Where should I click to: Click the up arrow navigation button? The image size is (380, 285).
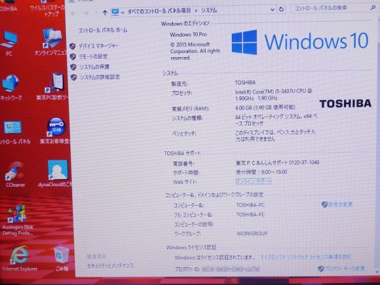(x=104, y=13)
